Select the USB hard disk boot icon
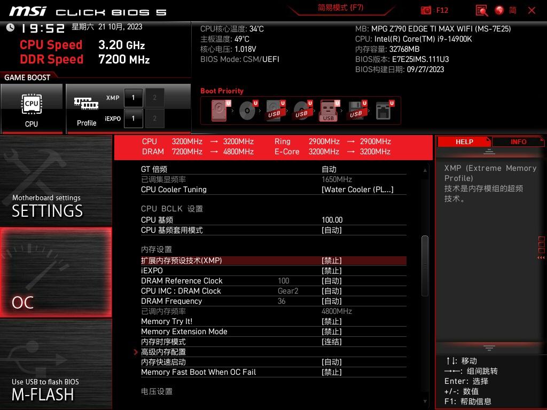Screen dimensions: 547x410 click(276, 111)
